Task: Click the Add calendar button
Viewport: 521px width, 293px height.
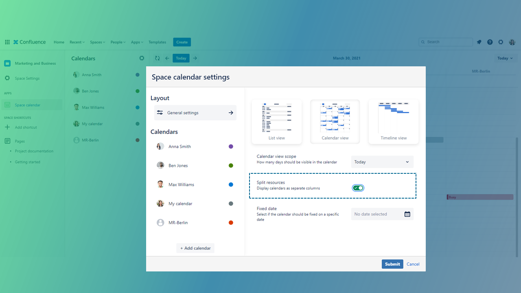Action: (x=195, y=248)
